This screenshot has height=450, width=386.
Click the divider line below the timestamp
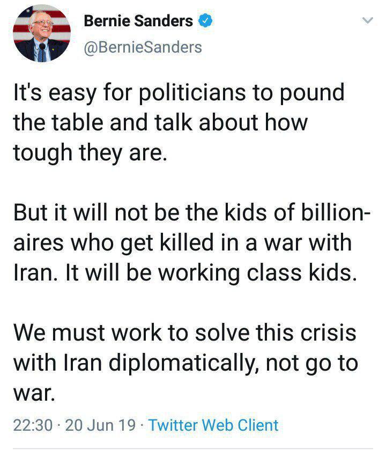(193, 448)
